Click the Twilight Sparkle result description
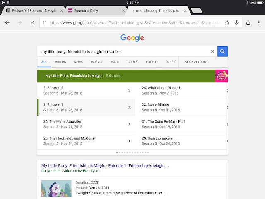The width and height of the screenshot is (265, 199). pos(120,193)
